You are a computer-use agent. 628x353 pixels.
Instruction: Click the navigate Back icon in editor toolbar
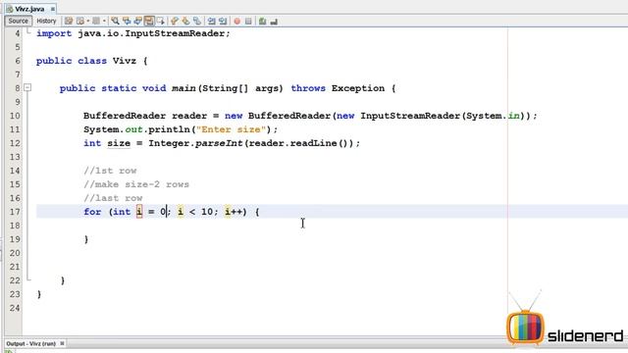pos(80,21)
